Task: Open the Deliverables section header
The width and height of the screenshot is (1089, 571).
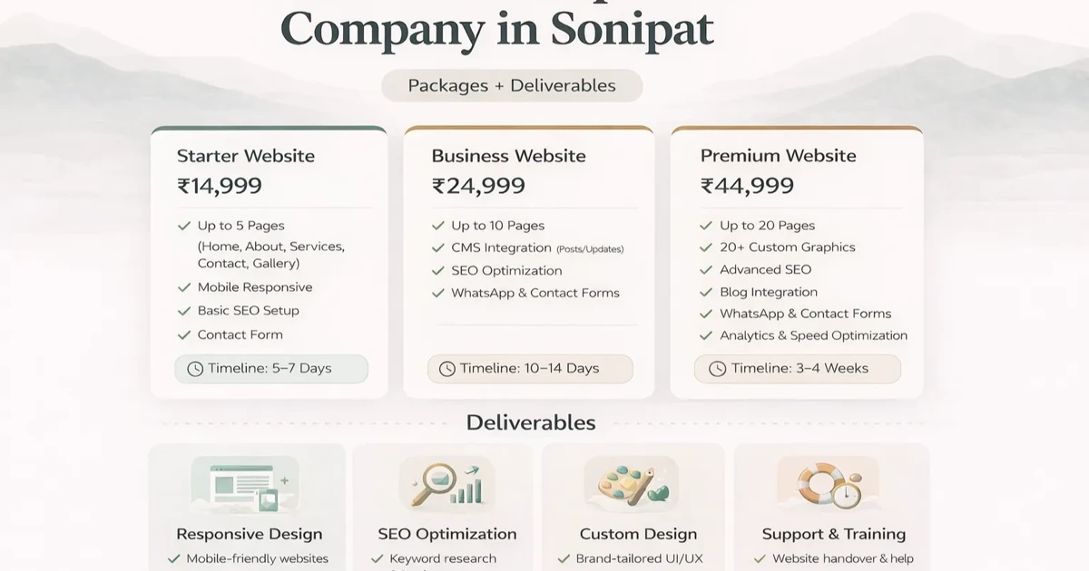Action: 532,422
